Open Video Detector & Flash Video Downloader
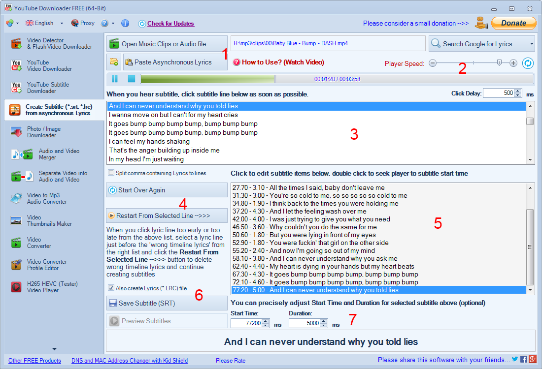Viewport: 542px width, 369px height. 54,43
